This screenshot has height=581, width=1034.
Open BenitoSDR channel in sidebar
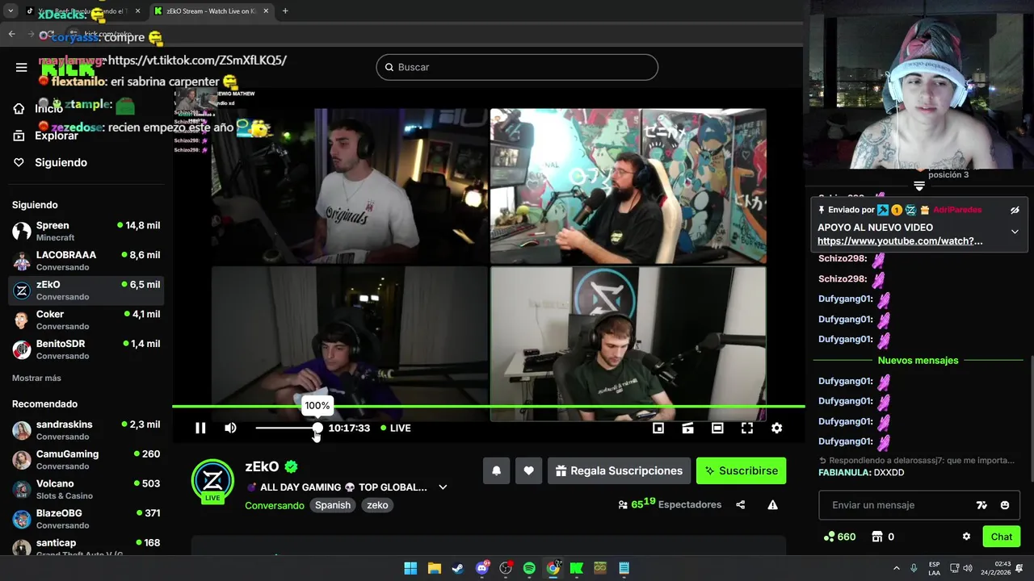click(86, 349)
